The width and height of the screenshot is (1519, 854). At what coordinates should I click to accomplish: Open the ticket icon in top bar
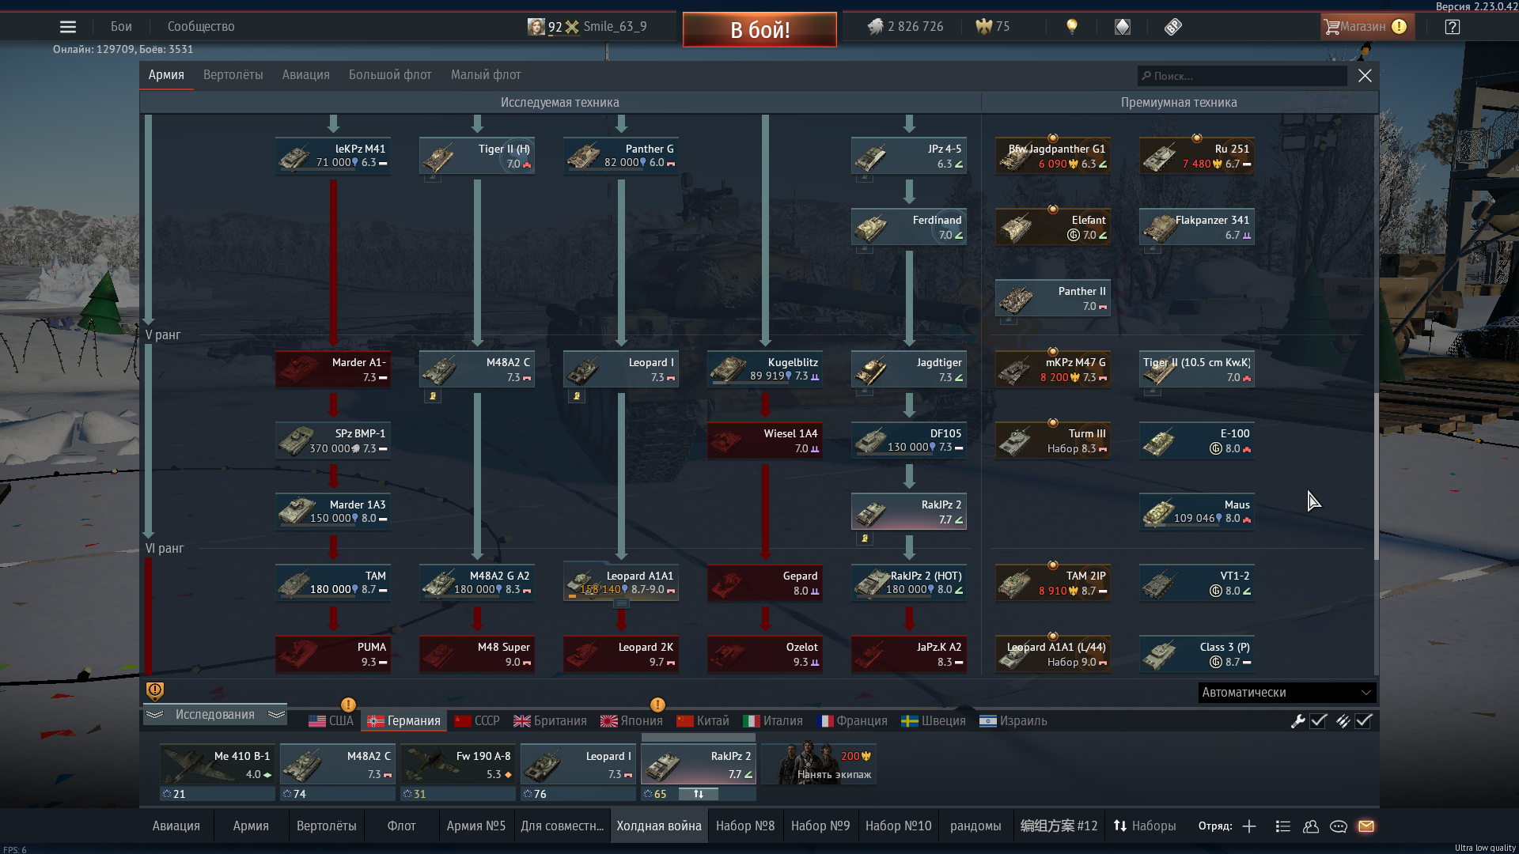click(x=1173, y=27)
